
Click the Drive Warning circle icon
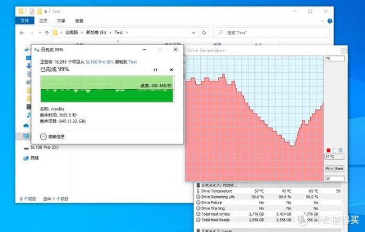198,208
